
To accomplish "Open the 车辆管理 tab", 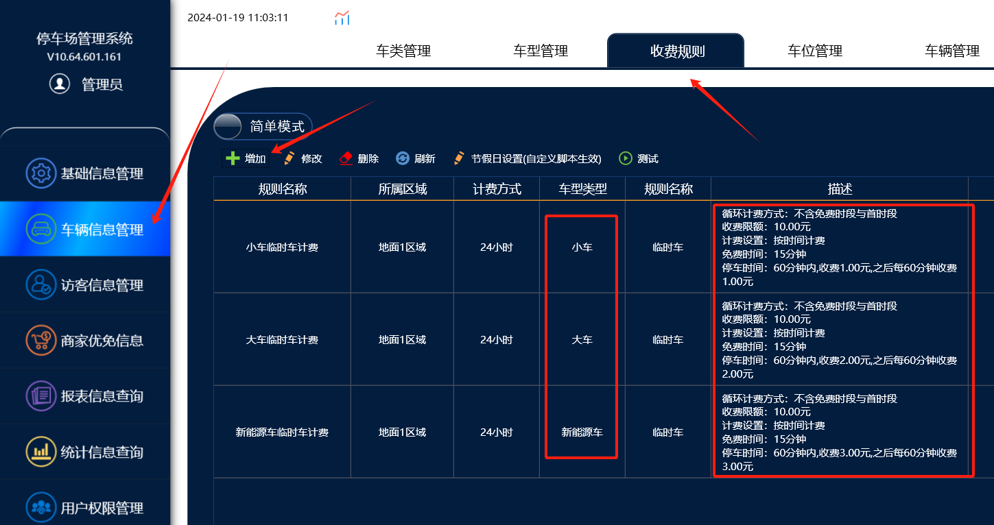I will [952, 51].
